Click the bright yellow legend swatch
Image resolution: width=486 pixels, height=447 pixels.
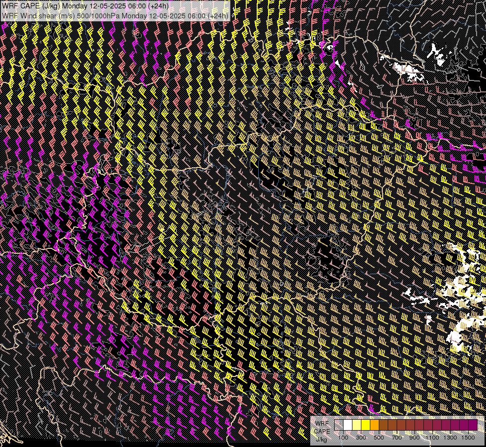[x=366, y=425]
